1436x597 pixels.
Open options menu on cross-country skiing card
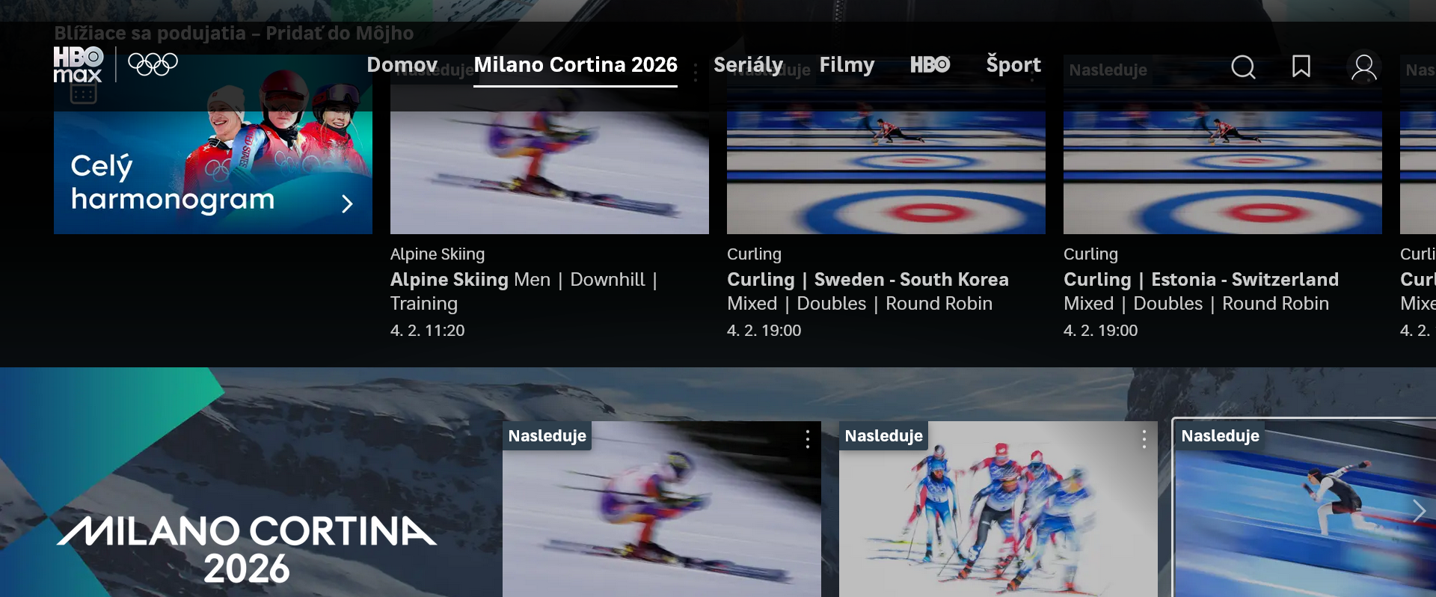[x=1144, y=438]
